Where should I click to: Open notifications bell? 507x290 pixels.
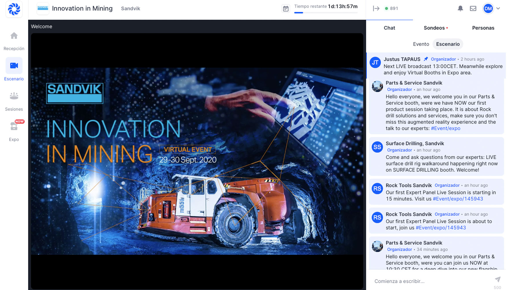point(460,8)
